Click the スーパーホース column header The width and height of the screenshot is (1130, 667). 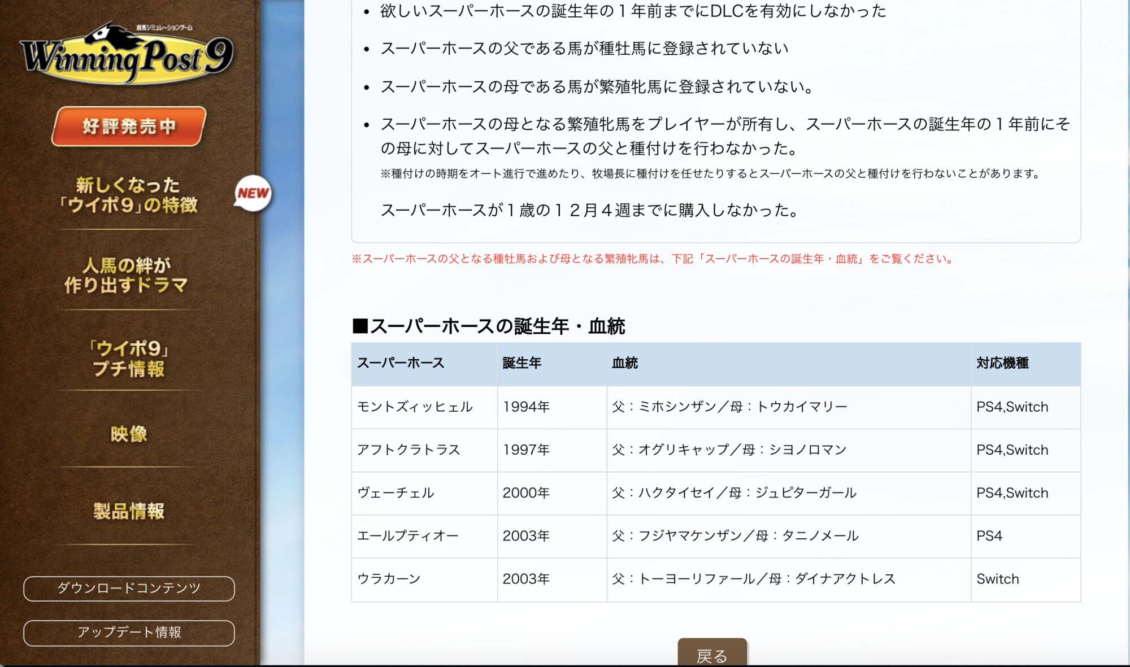pyautogui.click(x=401, y=363)
